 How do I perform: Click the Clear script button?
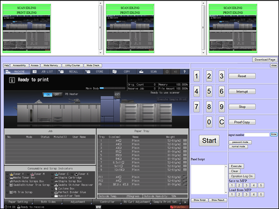tap(235, 171)
